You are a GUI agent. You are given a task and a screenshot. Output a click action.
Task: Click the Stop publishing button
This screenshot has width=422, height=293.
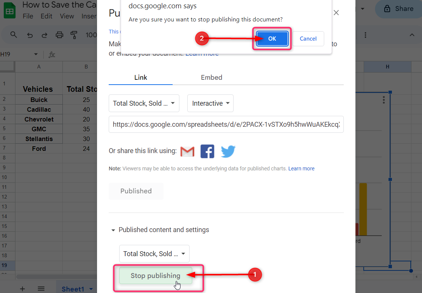155,276
